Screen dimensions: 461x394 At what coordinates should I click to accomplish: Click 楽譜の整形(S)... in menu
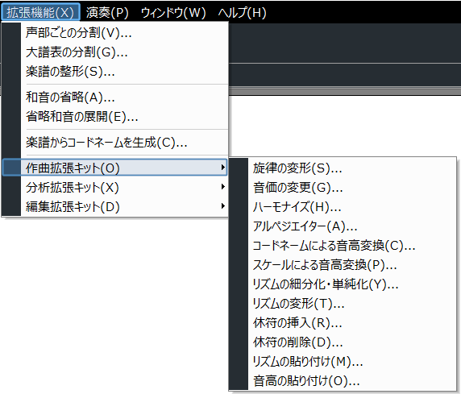[x=114, y=72]
